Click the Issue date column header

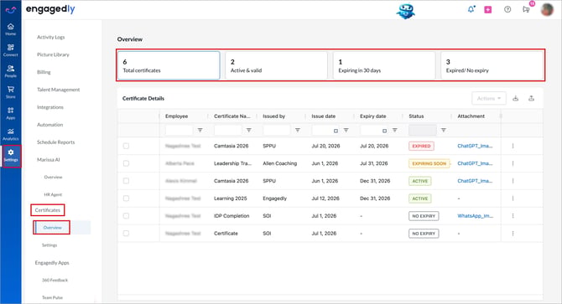(x=323, y=116)
